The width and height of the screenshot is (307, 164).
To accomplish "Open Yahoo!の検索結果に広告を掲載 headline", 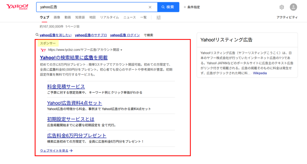I will [x=74, y=58].
